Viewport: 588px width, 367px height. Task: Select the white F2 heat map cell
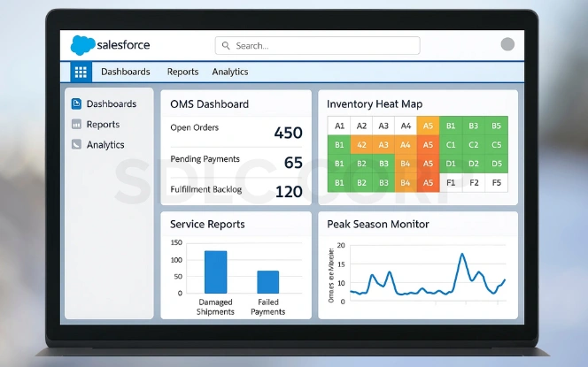coord(475,183)
